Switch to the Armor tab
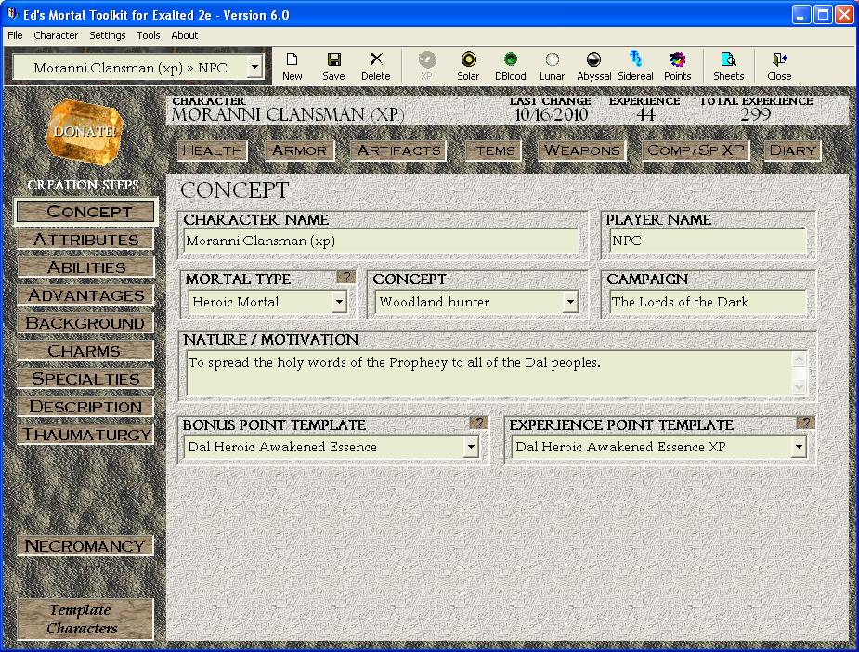Image resolution: width=859 pixels, height=652 pixels. (x=299, y=150)
